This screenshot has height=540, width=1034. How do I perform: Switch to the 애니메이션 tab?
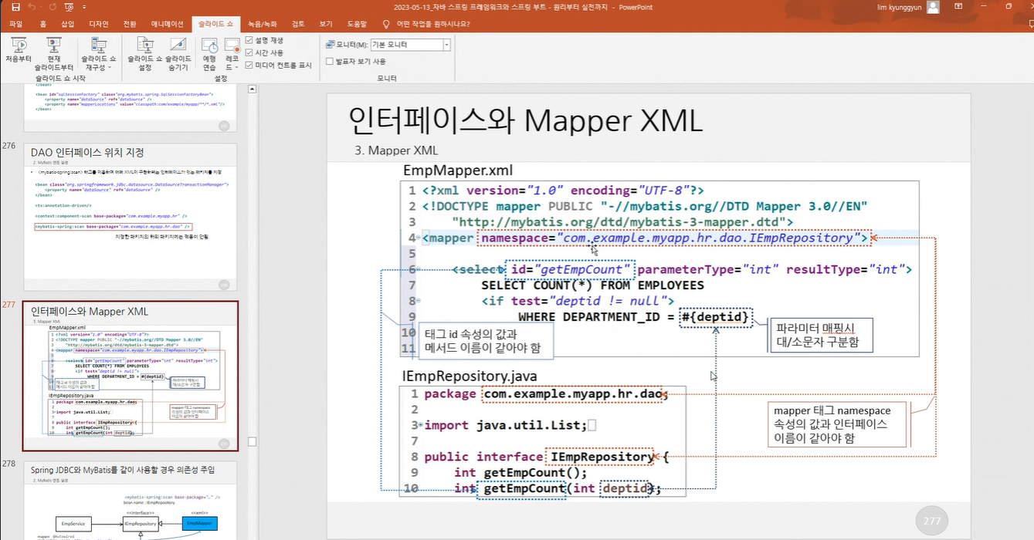(x=168, y=24)
